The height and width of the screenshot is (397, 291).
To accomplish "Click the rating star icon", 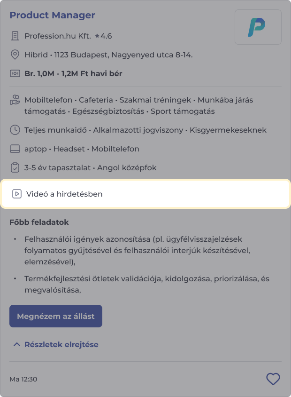I will click(97, 36).
